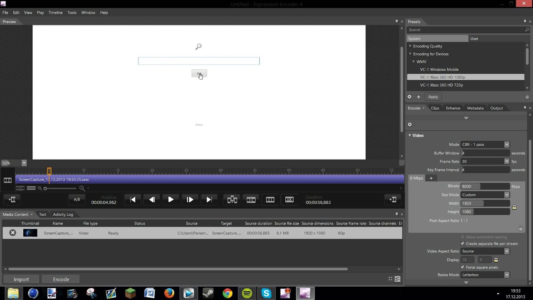Viewport: 533px width, 300px height.
Task: Click the film strip icon left of timeline
Action: (x=7, y=180)
